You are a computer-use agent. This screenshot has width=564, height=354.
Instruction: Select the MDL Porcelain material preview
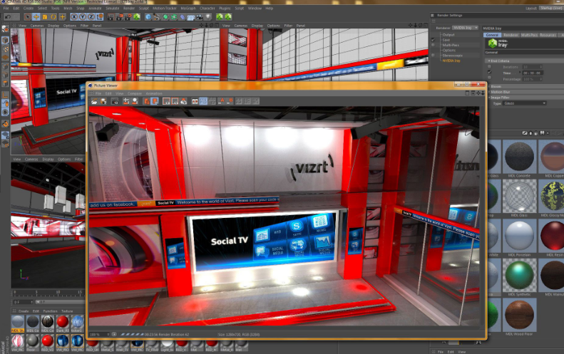click(518, 234)
